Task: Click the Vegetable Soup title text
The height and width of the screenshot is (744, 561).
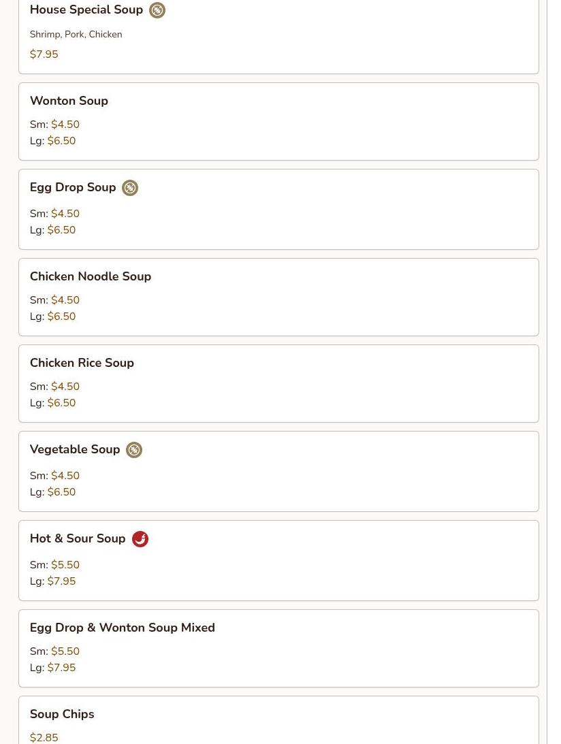Action: coord(75,449)
